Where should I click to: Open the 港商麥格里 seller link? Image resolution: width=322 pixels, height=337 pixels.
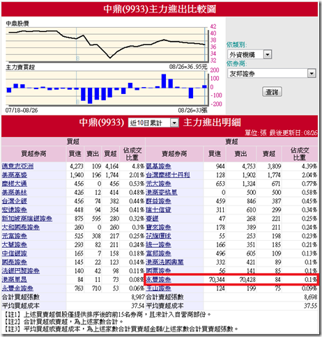click(162, 192)
